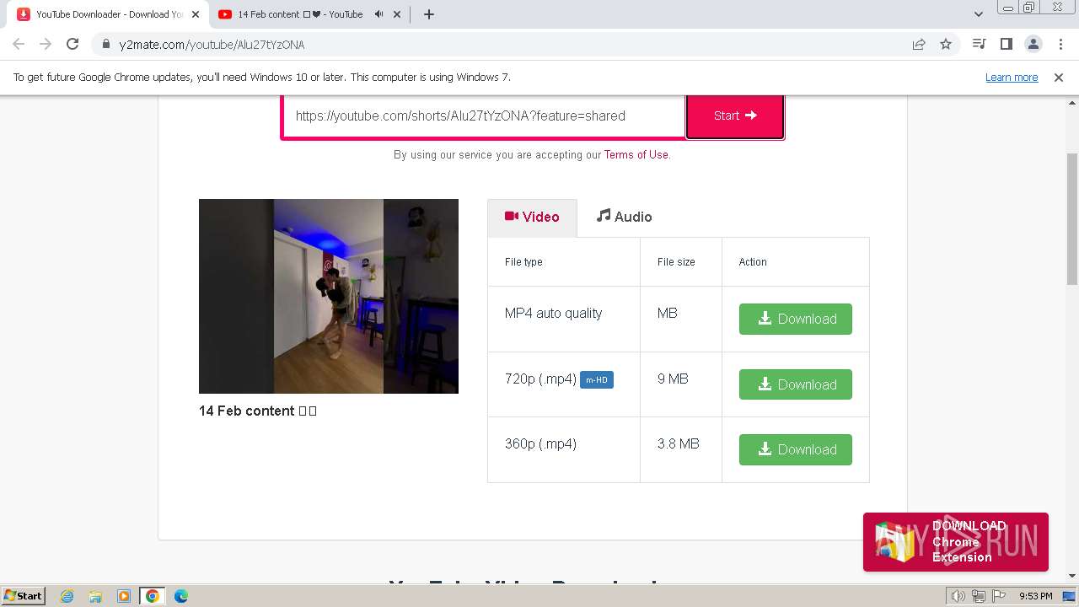Click the YouTube URL input field

[x=484, y=115]
